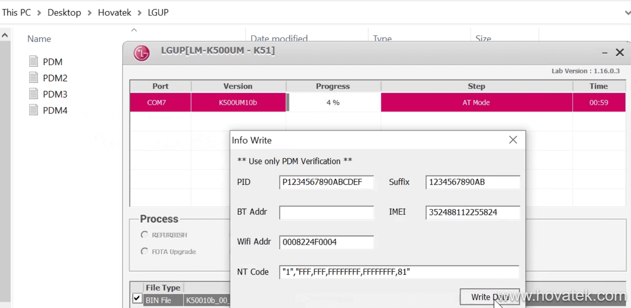Select the COM7 port cell
Screen dimensions: 631x308
click(x=160, y=102)
